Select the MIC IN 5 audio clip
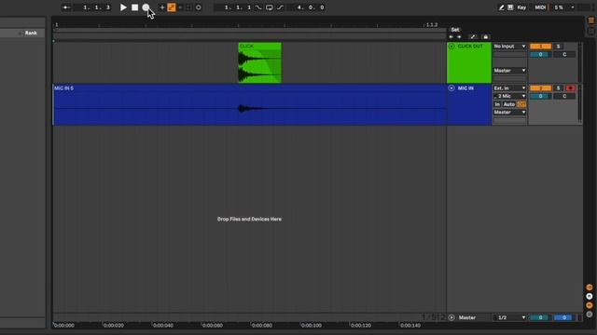Screen dimensions: 597x335 click(249, 104)
